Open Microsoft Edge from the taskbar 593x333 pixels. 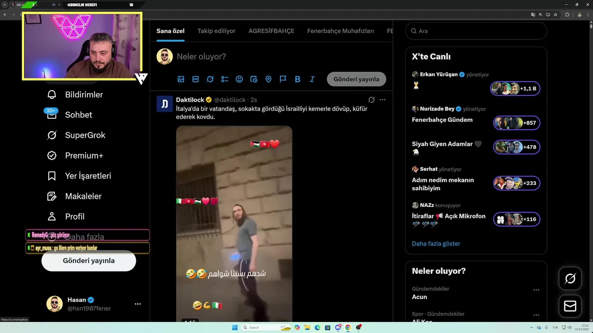click(x=317, y=327)
